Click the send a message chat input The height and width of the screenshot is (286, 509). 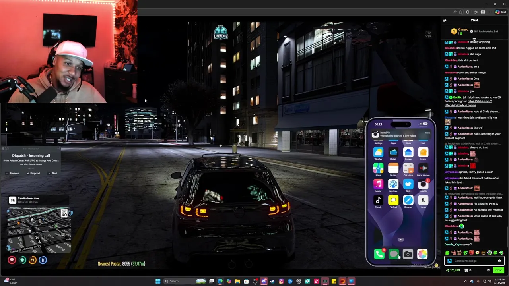[x=474, y=261]
